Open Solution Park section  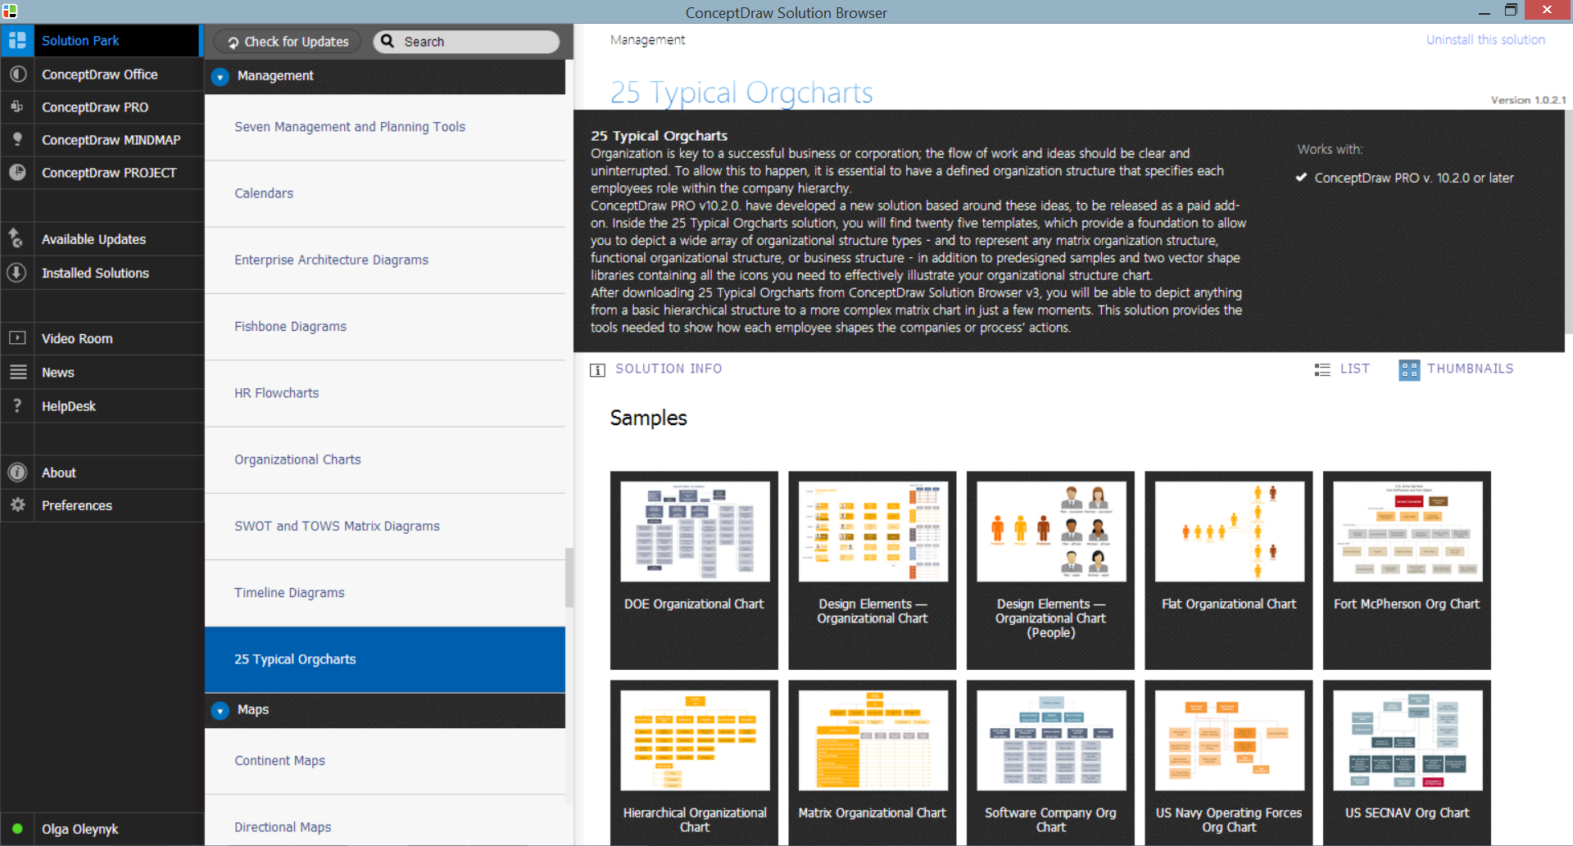coord(101,40)
